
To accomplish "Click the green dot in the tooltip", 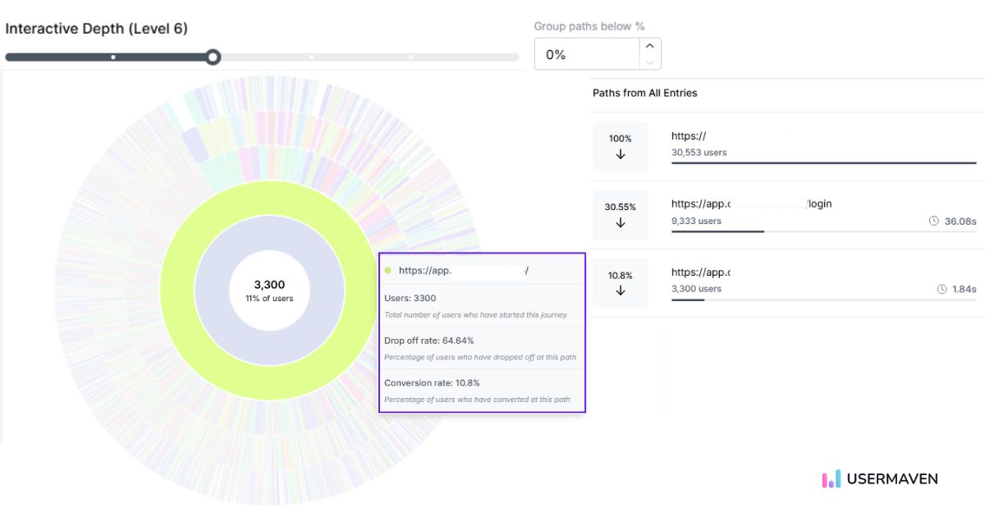I will coord(388,270).
